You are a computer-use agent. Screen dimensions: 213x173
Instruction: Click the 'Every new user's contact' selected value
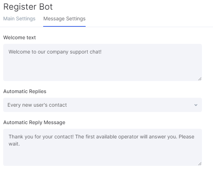click(37, 105)
